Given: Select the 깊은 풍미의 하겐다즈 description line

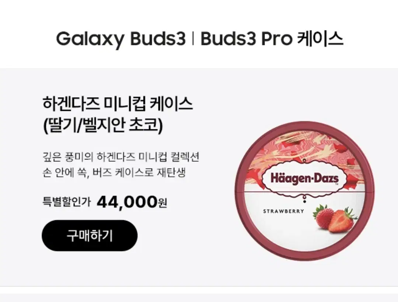Looking at the screenshot, I should [121, 157].
